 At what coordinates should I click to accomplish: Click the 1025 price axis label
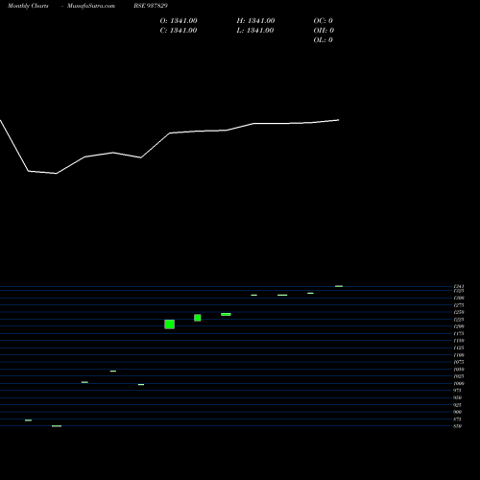click(x=459, y=376)
